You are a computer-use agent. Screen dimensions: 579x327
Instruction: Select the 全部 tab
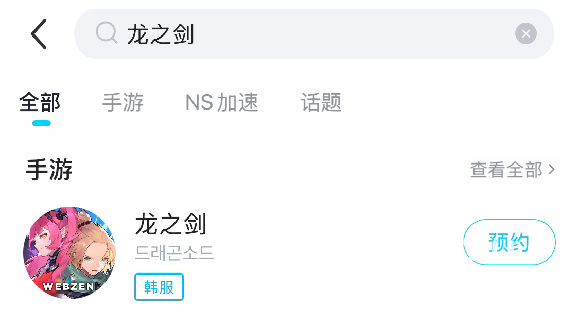(40, 102)
